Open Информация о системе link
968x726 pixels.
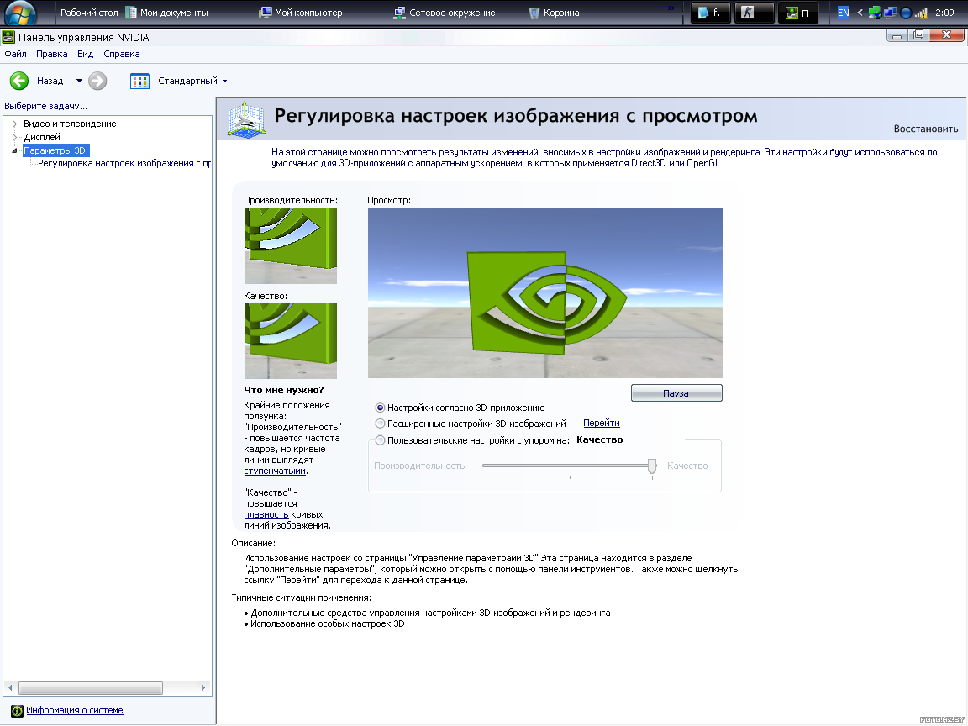[75, 710]
